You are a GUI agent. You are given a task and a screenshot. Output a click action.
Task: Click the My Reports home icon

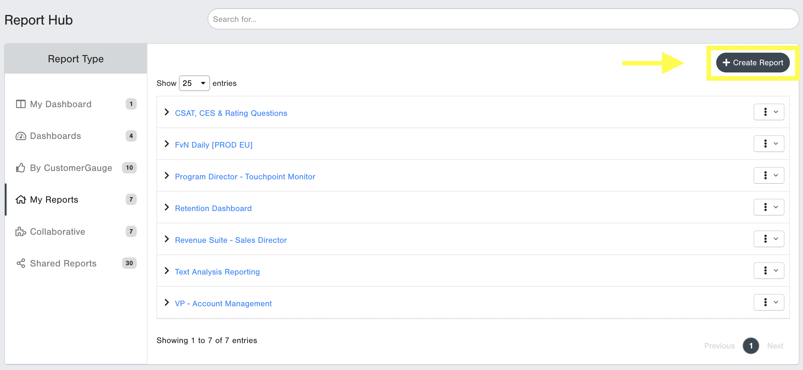tap(21, 200)
